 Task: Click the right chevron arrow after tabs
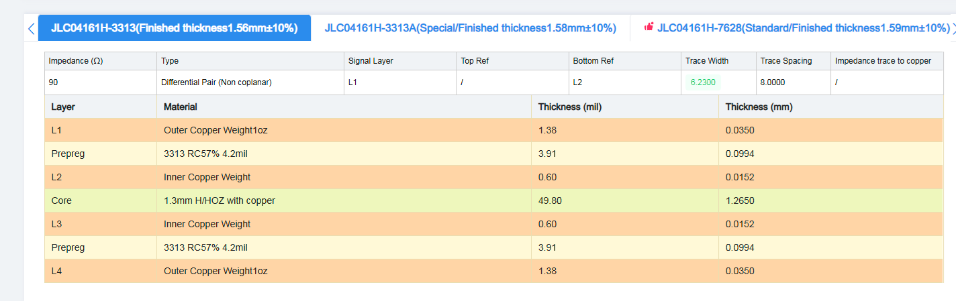click(953, 28)
